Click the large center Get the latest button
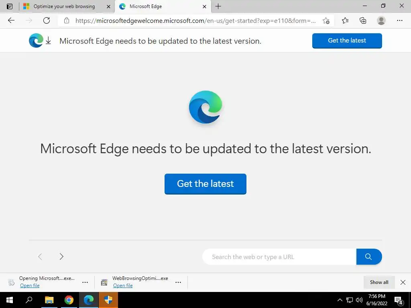This screenshot has width=411, height=308. pos(205,184)
